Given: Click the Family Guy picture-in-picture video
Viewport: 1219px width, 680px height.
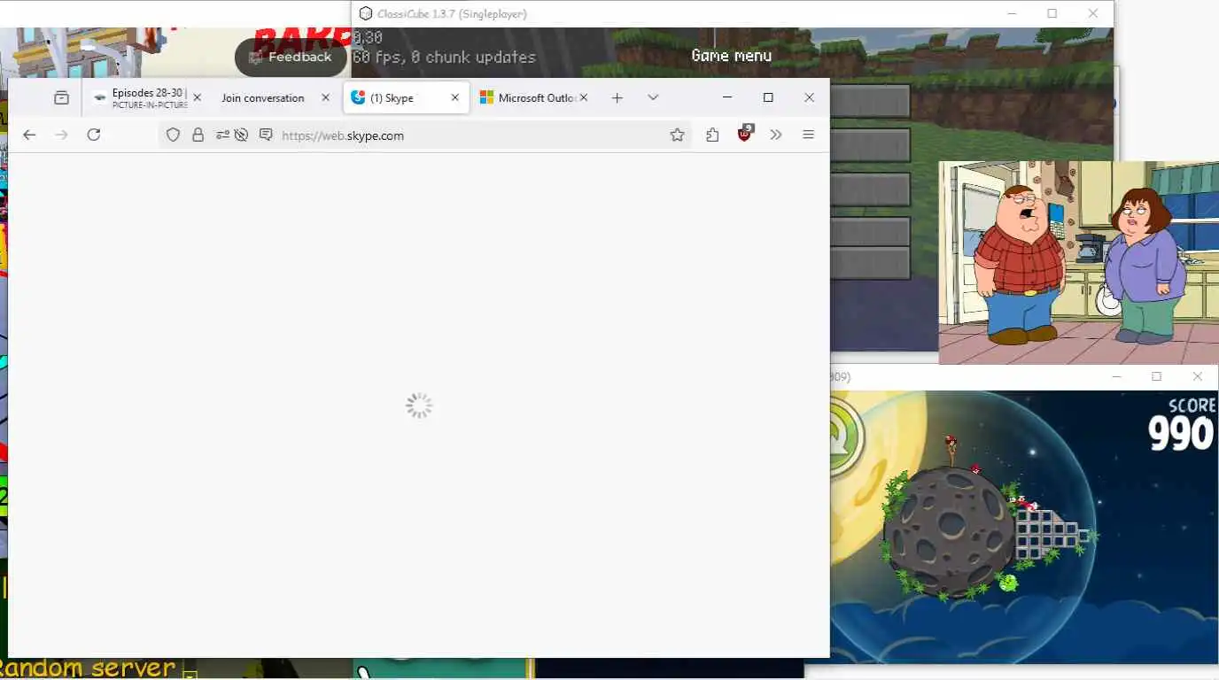Looking at the screenshot, I should click(x=1079, y=263).
